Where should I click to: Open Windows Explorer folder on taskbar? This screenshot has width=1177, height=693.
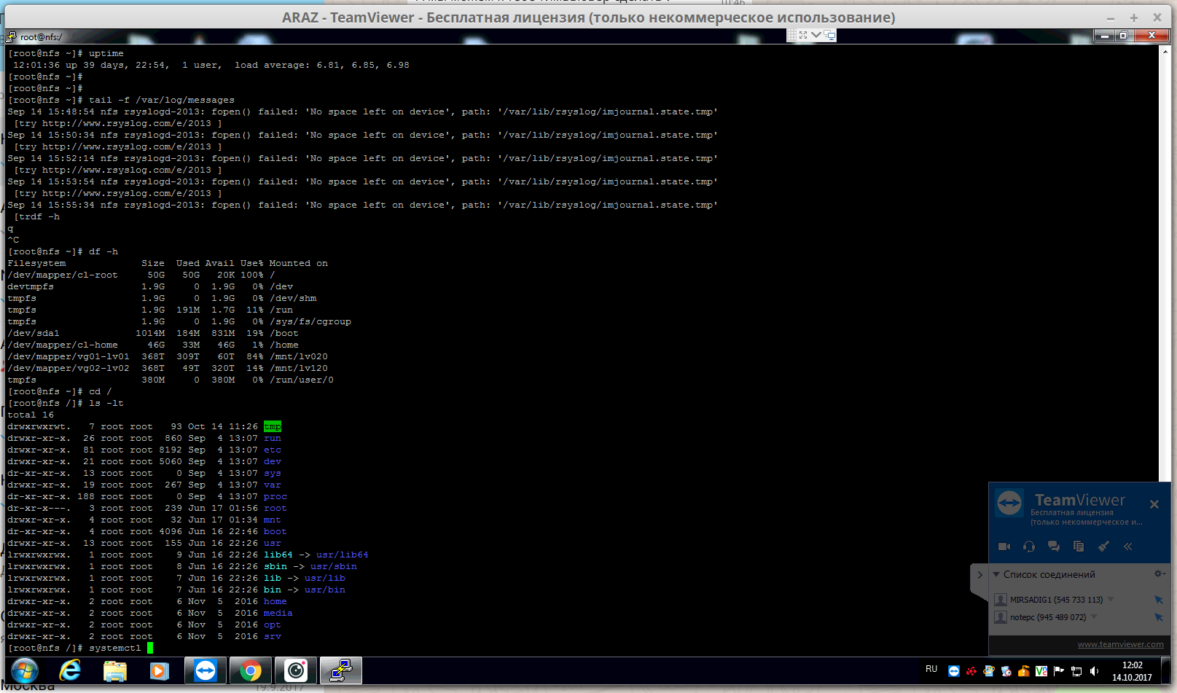pyautogui.click(x=115, y=671)
